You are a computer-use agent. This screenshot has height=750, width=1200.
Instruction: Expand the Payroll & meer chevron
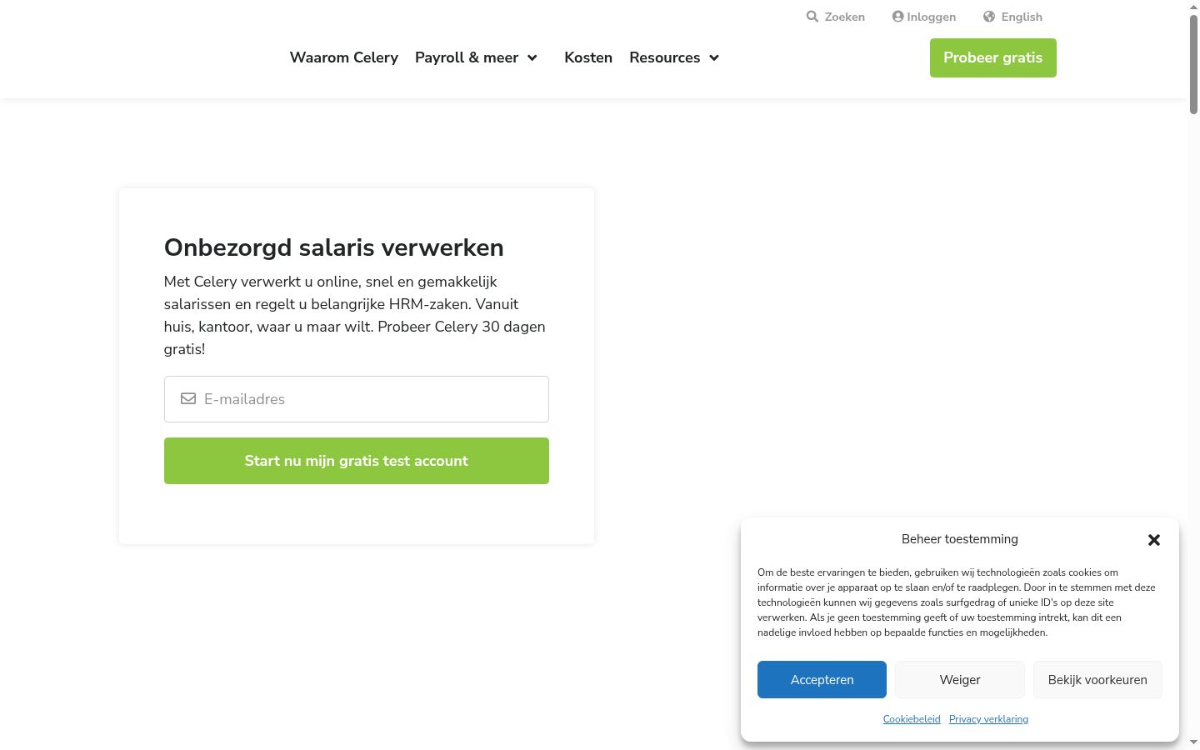point(532,58)
